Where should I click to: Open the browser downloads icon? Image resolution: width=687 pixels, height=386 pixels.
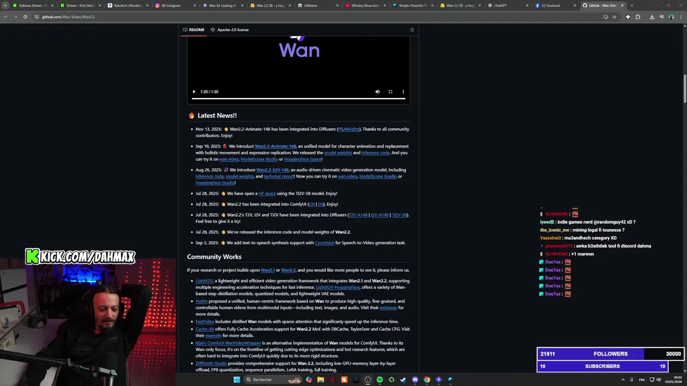pyautogui.click(x=652, y=17)
